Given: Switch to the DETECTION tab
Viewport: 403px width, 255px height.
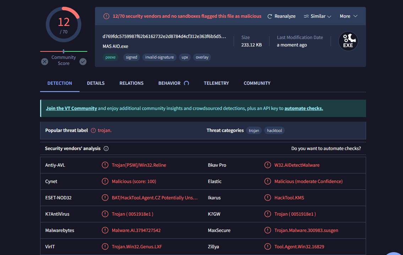Looking at the screenshot, I should click(60, 83).
